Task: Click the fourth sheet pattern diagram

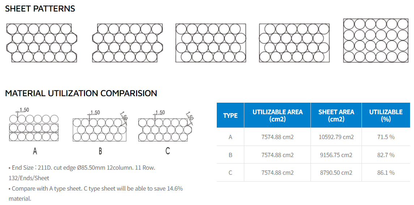Action: tap(294, 43)
